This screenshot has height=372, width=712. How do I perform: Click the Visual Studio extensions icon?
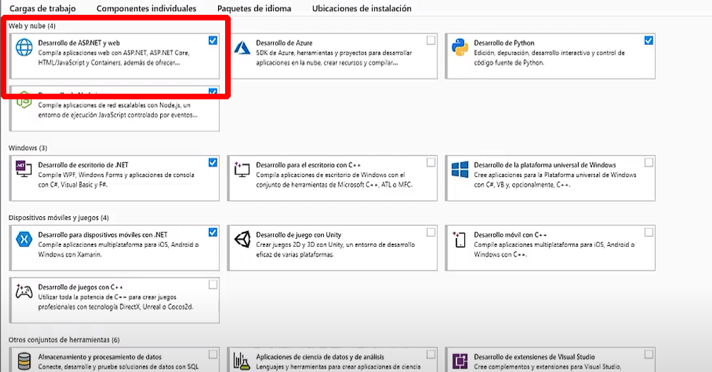pyautogui.click(x=460, y=361)
